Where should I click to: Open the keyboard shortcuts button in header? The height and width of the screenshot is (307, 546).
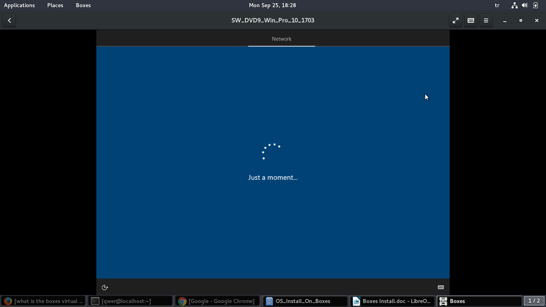point(471,20)
